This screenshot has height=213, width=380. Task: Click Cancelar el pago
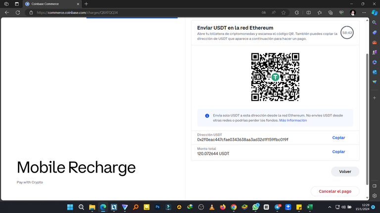tap(334, 191)
